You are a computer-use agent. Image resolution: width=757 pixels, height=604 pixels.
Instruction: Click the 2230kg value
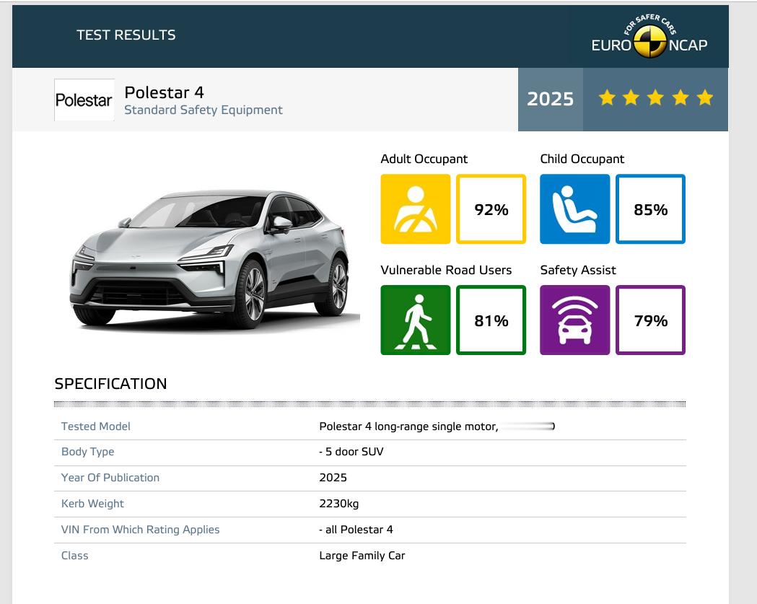pos(338,504)
